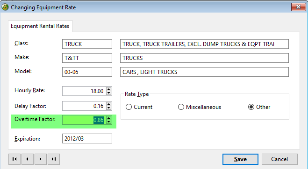Go to the first record
Viewport: 308px width, 169px height.
click(14, 159)
